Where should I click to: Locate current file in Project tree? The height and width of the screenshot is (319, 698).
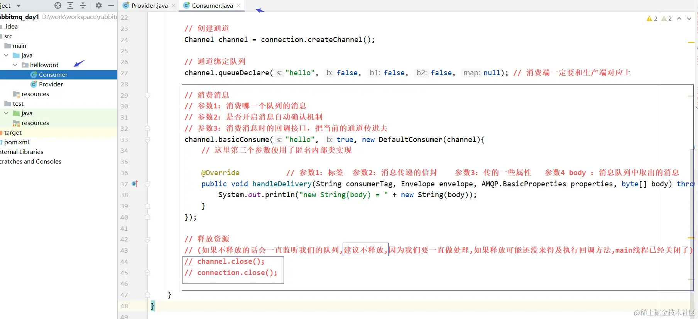pyautogui.click(x=58, y=5)
